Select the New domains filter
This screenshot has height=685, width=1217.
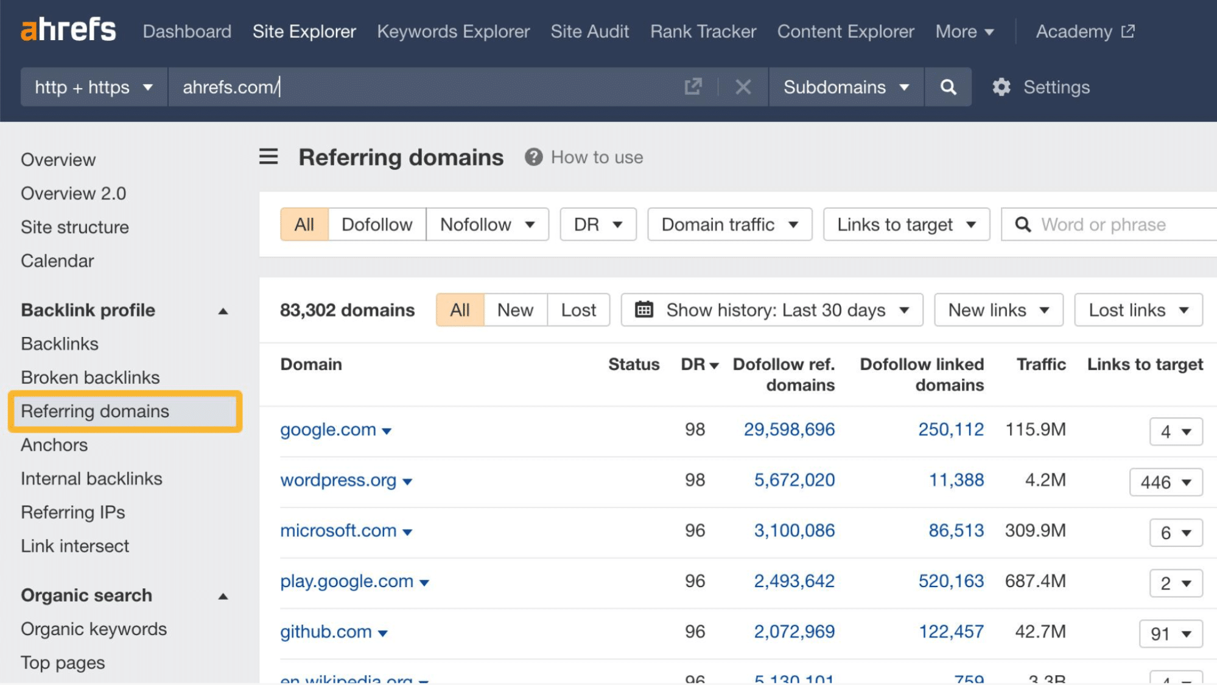(x=515, y=310)
